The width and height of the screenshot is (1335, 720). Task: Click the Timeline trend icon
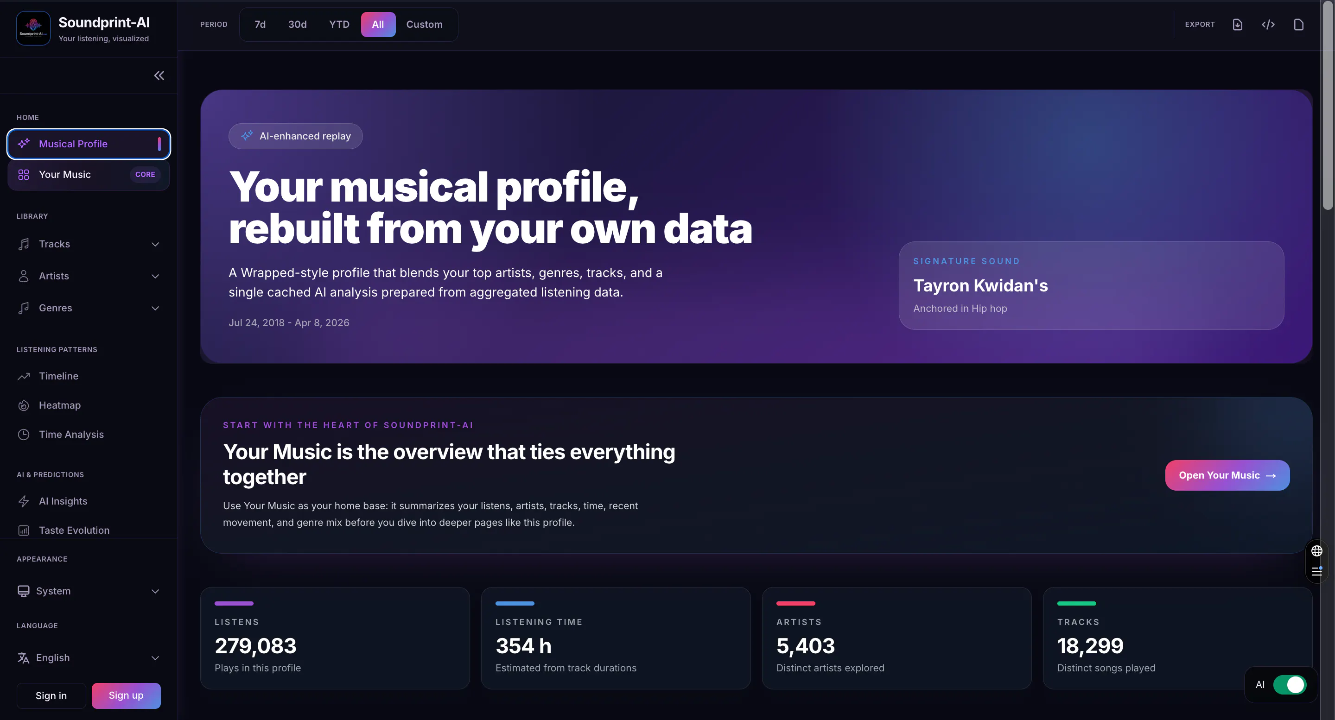(x=24, y=376)
